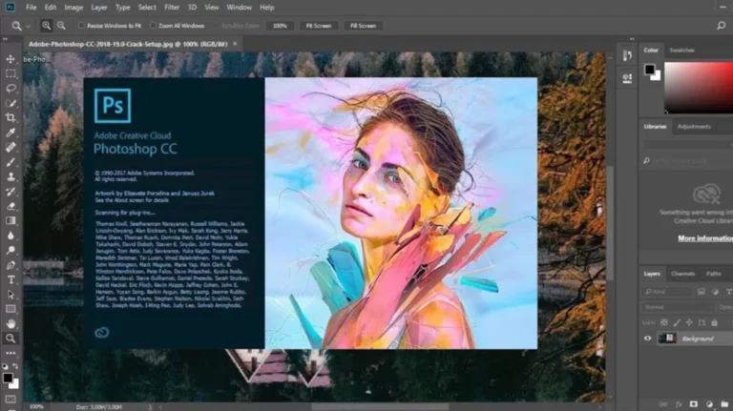Select the Horizontal Type tool
This screenshot has width=733, height=411.
(11, 279)
